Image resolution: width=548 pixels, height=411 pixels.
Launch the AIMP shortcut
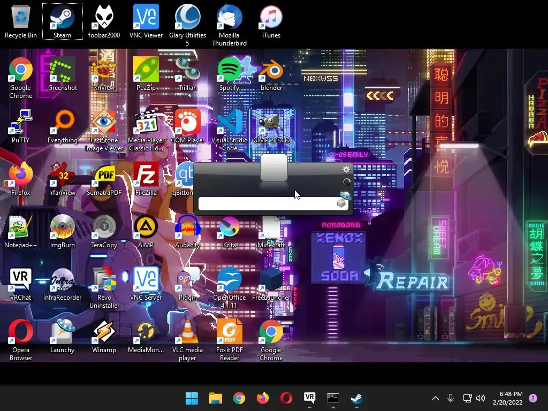coord(146,231)
